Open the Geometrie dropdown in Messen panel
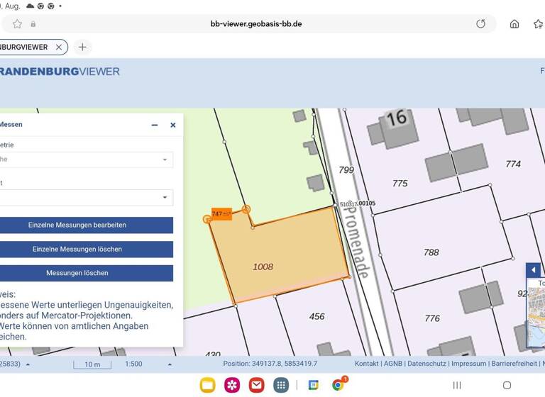 click(x=86, y=160)
